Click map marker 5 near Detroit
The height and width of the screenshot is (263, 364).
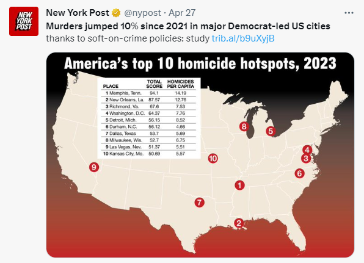click(271, 131)
